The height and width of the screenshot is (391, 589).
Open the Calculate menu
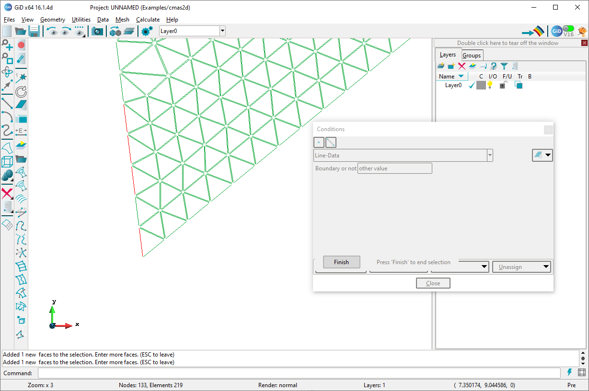pyautogui.click(x=148, y=20)
